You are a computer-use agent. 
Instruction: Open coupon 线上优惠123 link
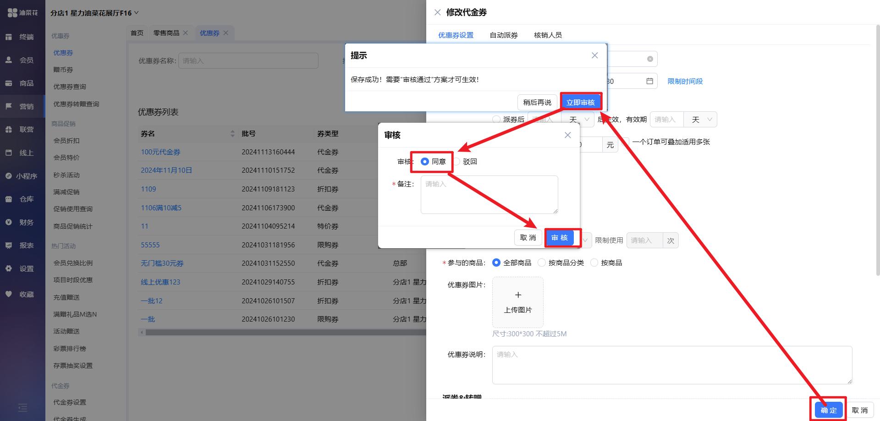160,282
